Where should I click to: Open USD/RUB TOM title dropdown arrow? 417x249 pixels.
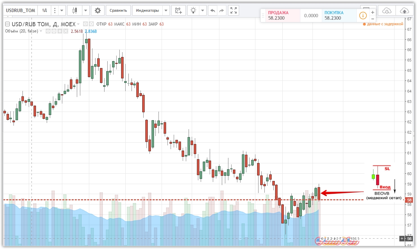[x=78, y=24]
